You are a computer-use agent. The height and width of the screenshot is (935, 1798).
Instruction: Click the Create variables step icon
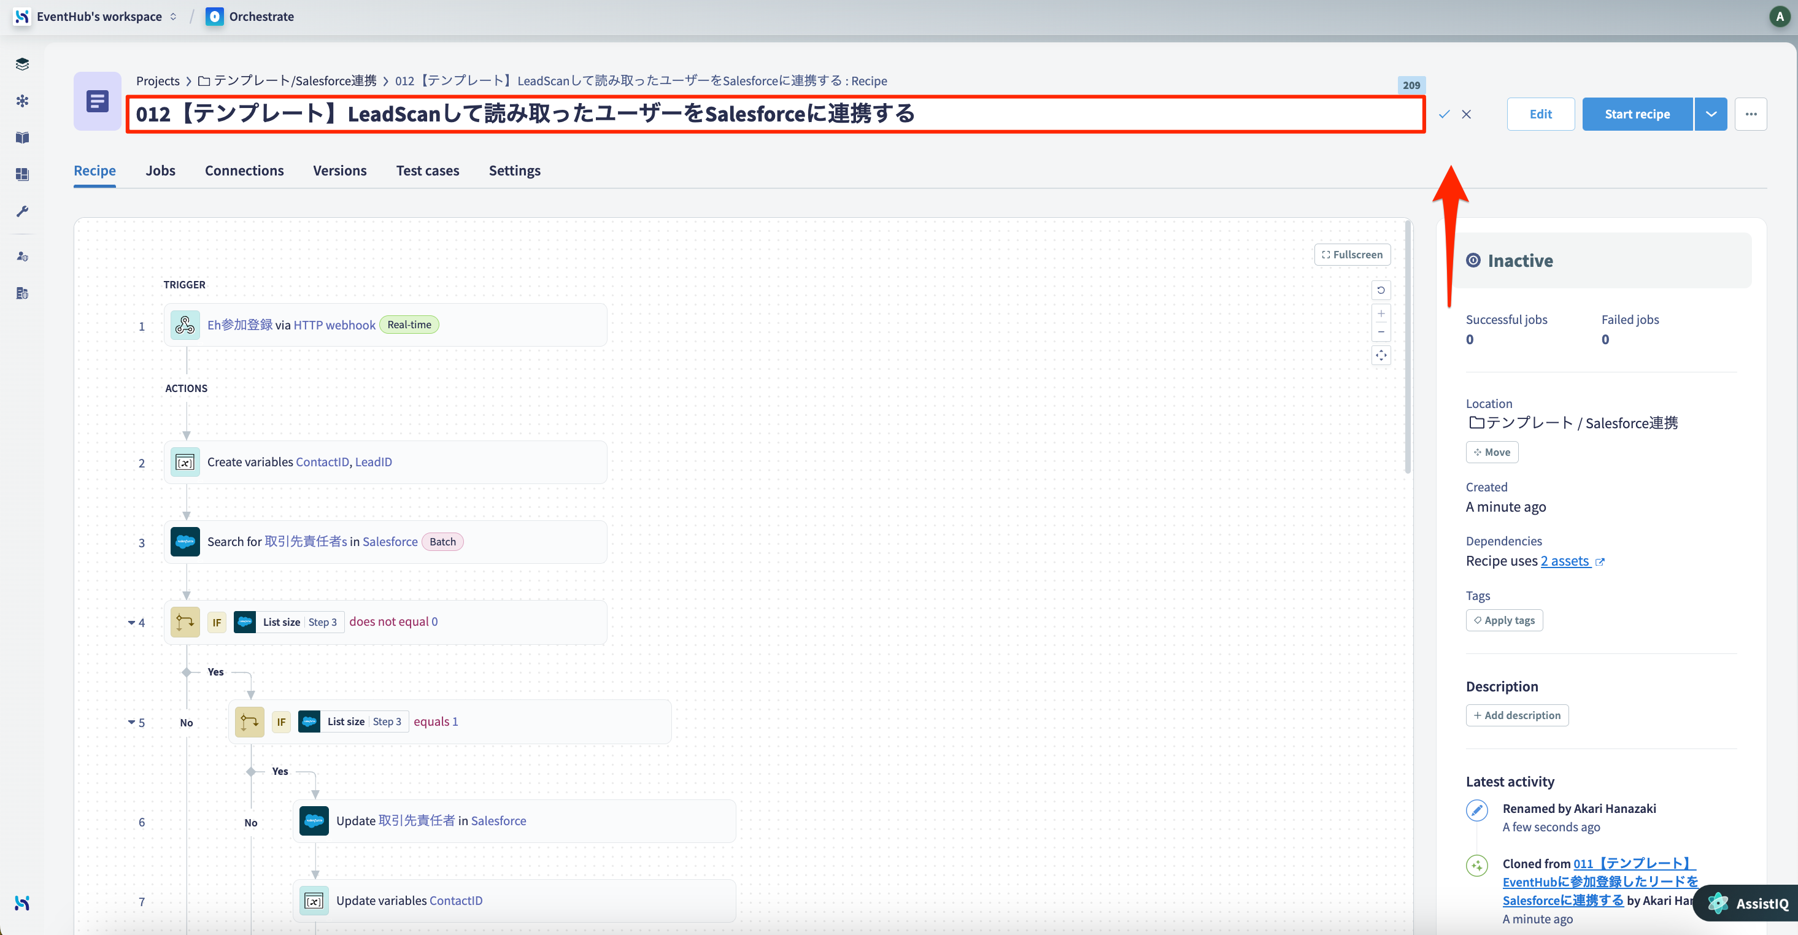(185, 462)
